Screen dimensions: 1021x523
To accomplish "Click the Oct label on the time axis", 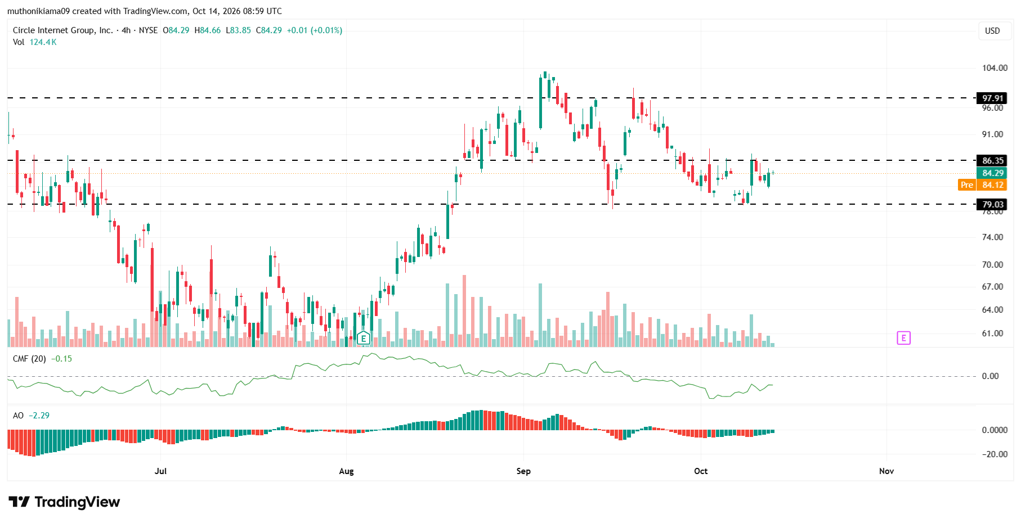I will click(701, 471).
